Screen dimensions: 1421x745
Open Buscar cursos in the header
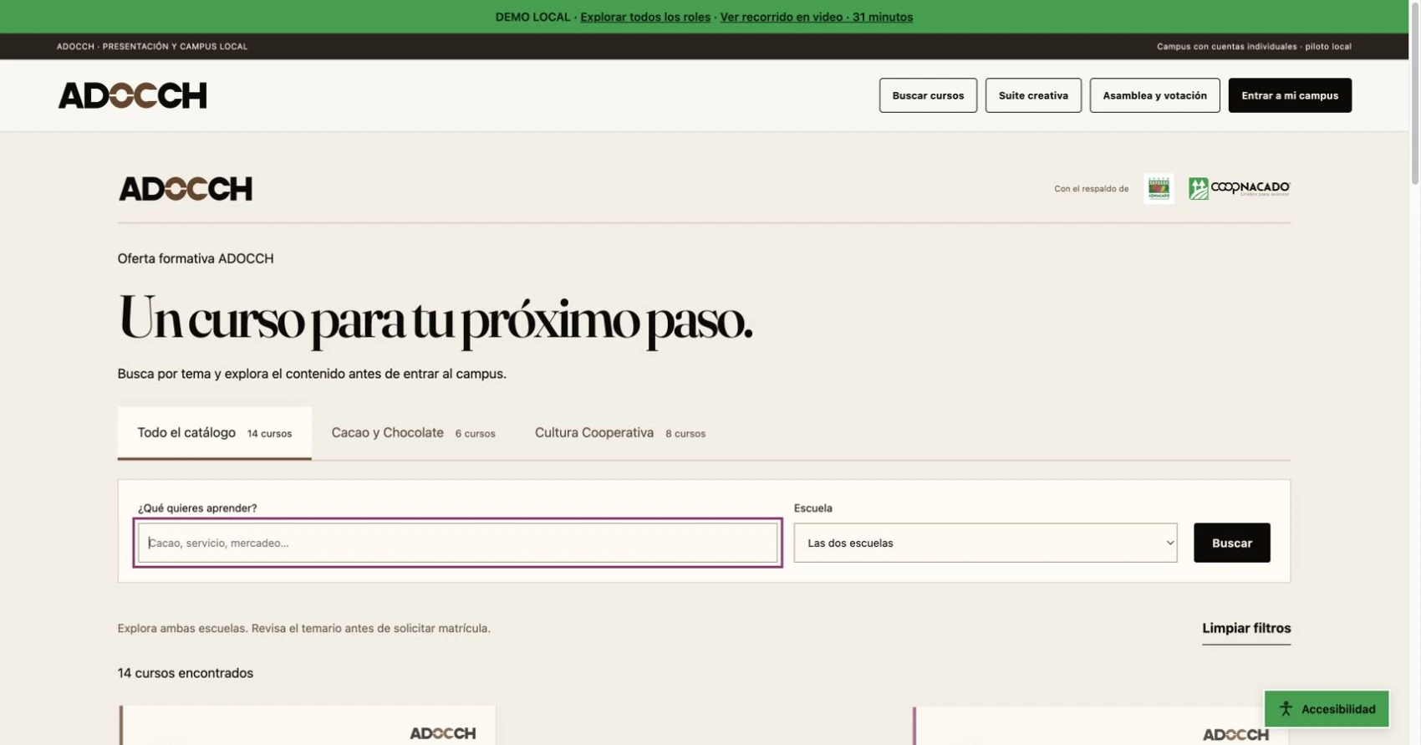928,95
